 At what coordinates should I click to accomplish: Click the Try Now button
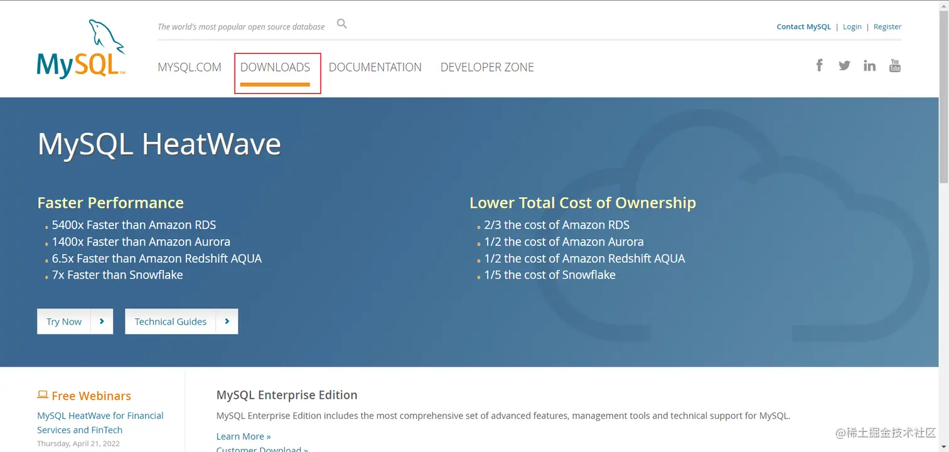[x=75, y=321]
